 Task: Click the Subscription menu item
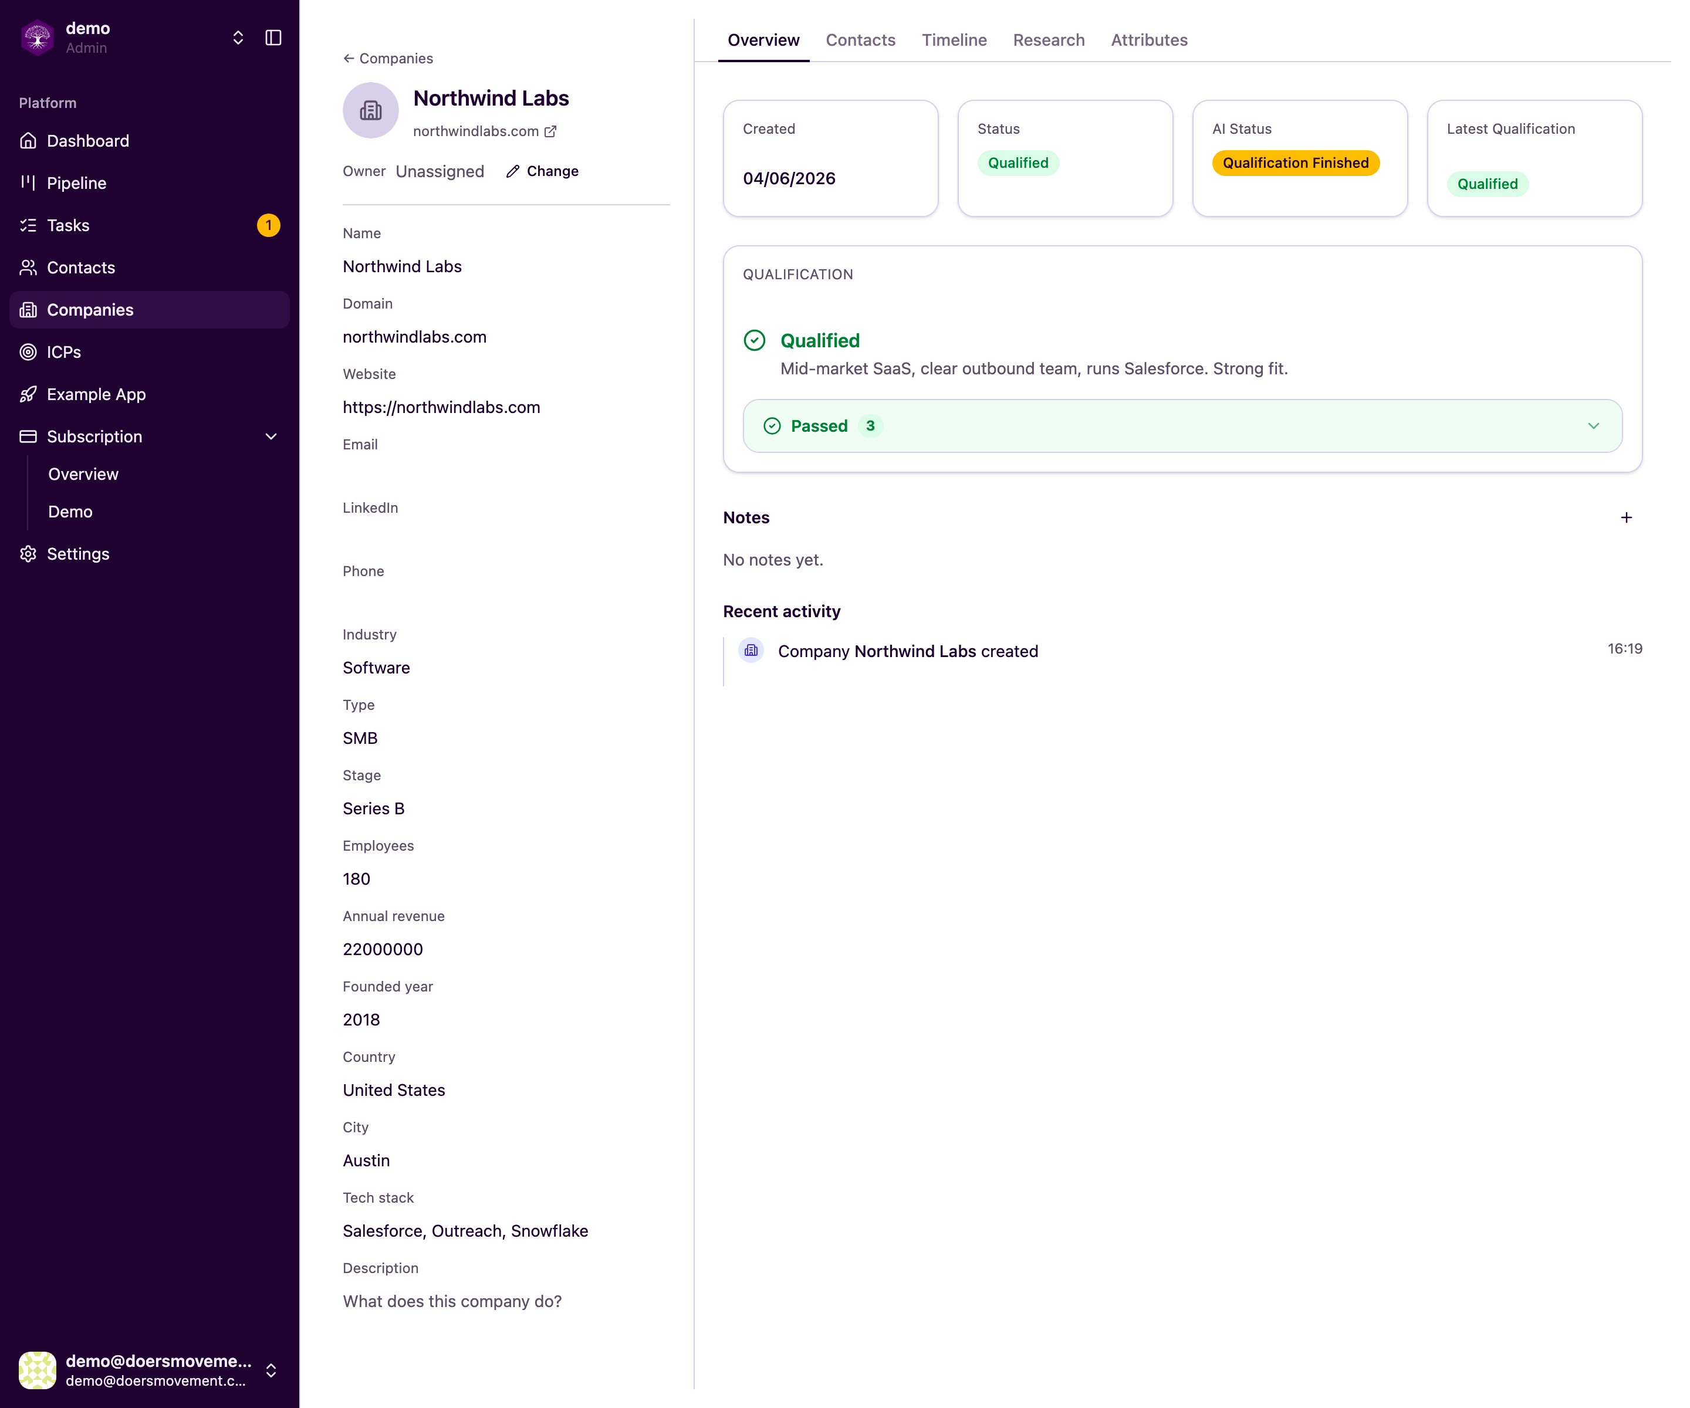click(150, 437)
